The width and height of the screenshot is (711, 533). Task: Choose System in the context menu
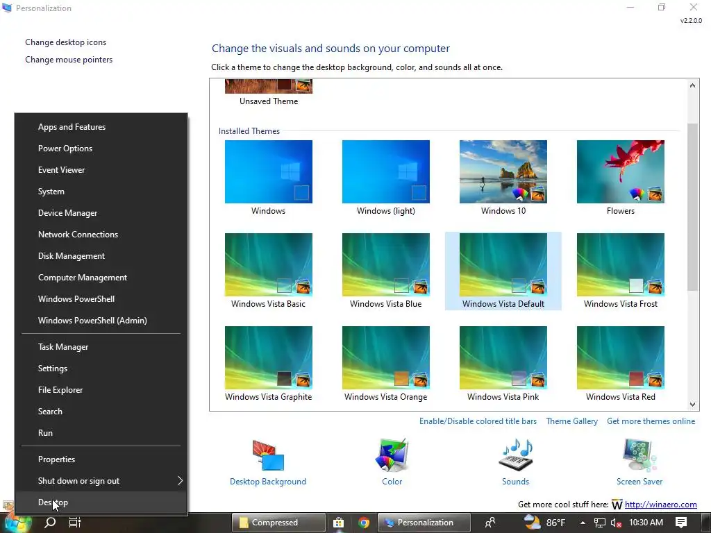[101, 192]
